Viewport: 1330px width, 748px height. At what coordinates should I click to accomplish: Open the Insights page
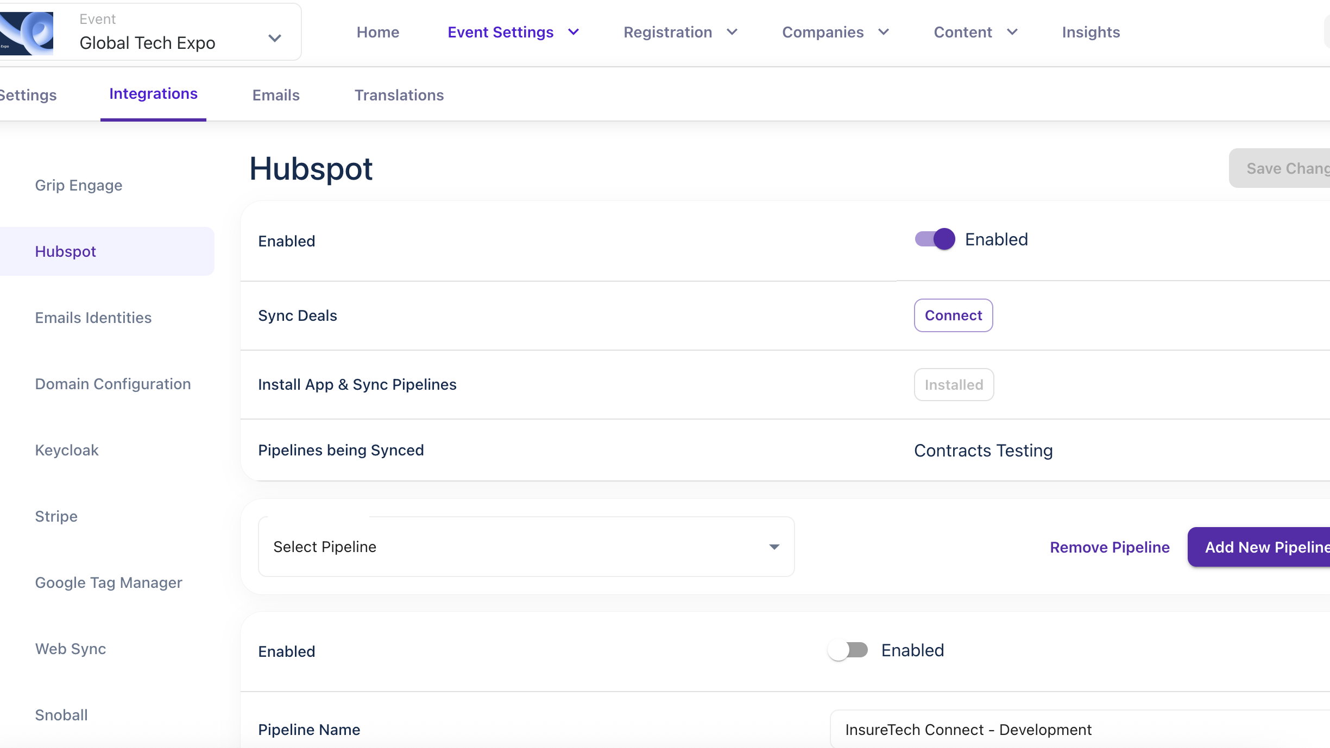(x=1091, y=33)
